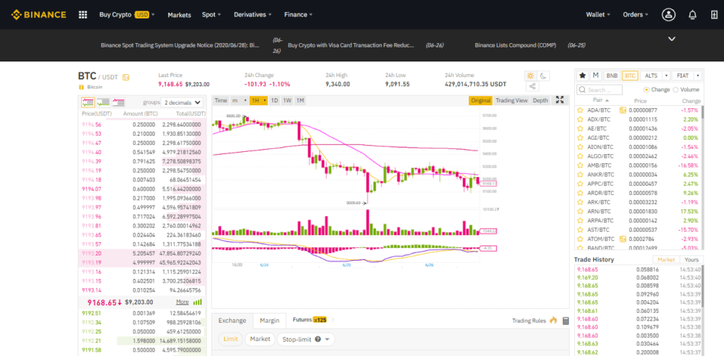Viewport: 724px width, 356px height.
Task: Click the 5x margin badge next to BTC/USDT
Action: point(126,78)
